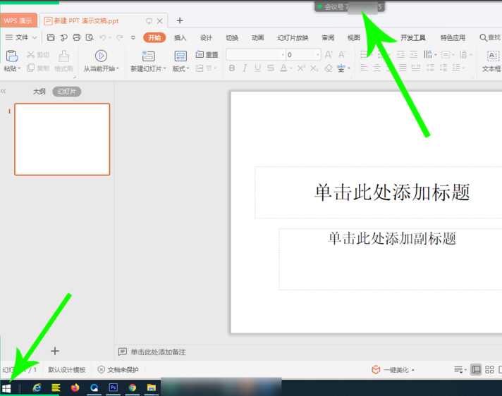Open the font name dropdown box
This screenshot has width=502, height=396.
coord(256,54)
